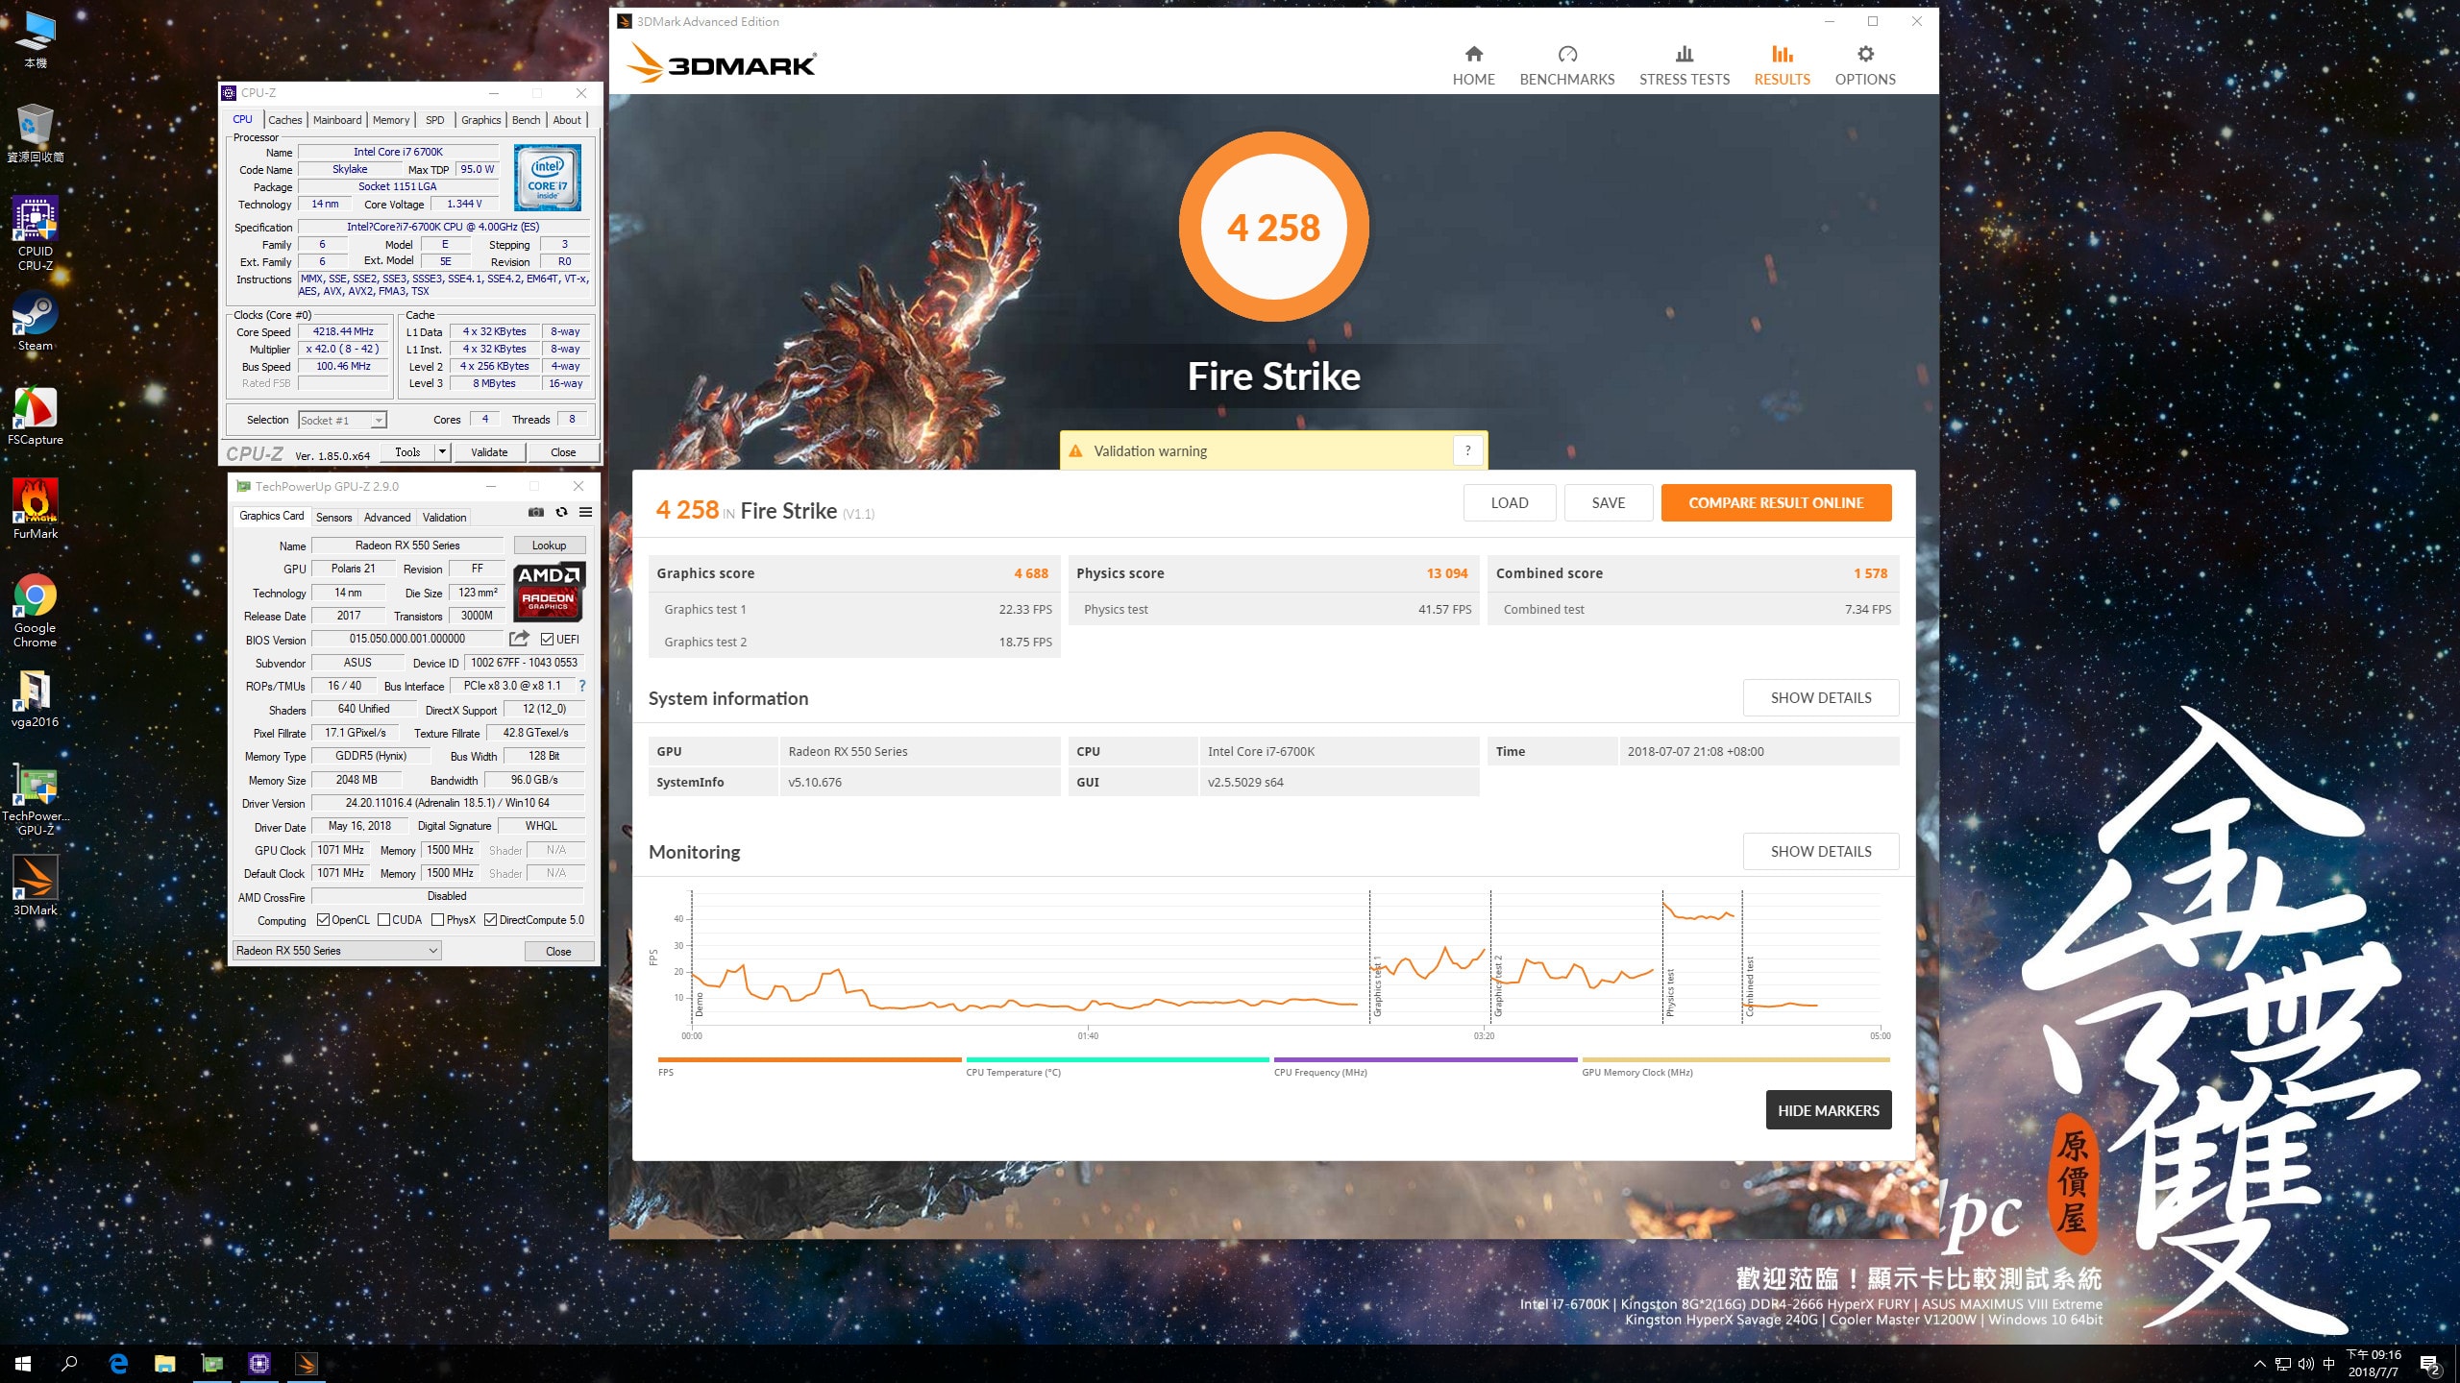The image size is (2460, 1383).
Task: Switch to the Sensors tab in GPU-Z
Action: tap(333, 518)
